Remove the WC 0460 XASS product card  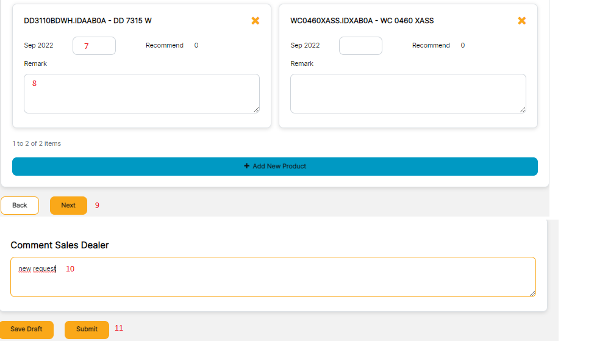pos(522,21)
